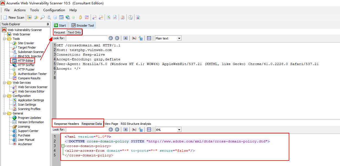Find next match in request search bar
This screenshot has height=166, width=340.
coord(111,38)
